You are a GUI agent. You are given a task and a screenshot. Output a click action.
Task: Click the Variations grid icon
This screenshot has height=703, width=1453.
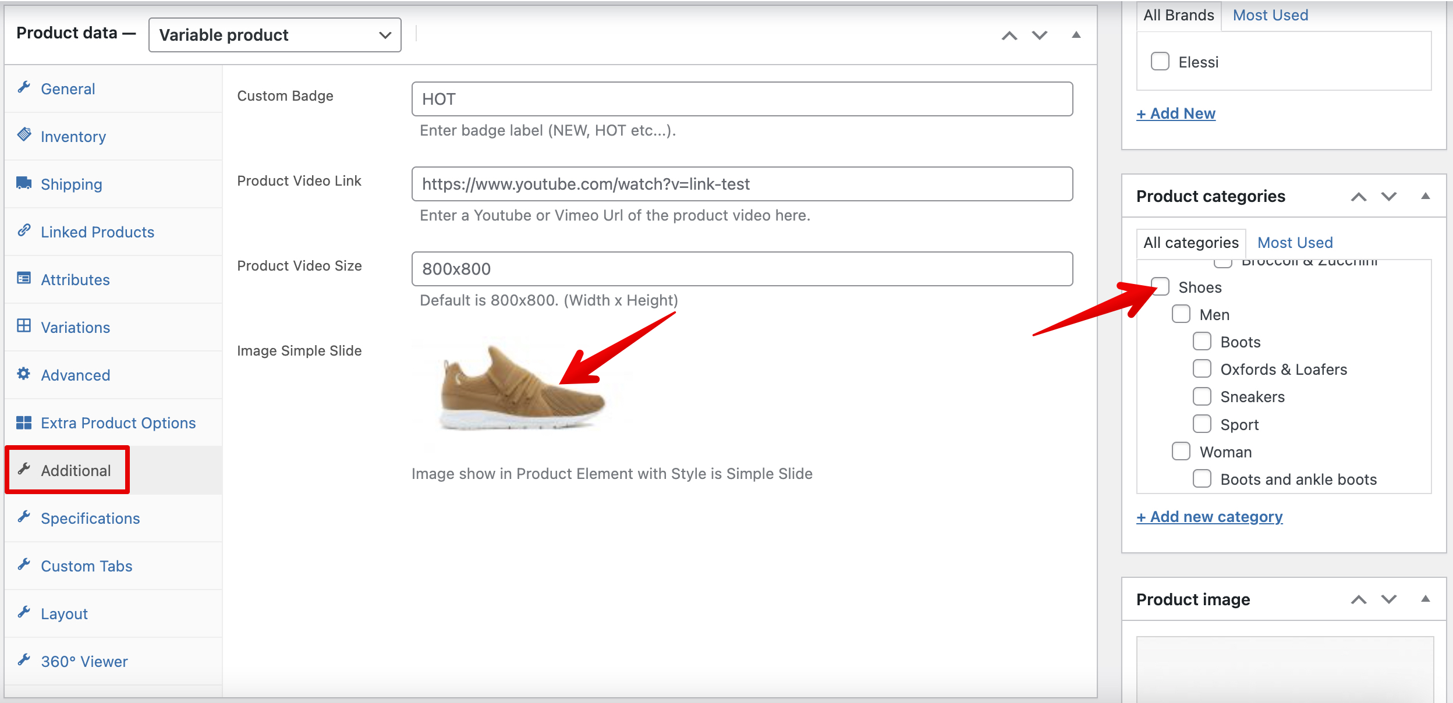click(24, 326)
